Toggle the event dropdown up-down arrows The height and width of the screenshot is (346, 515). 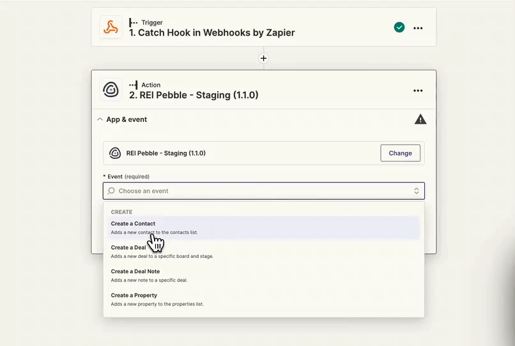(416, 191)
